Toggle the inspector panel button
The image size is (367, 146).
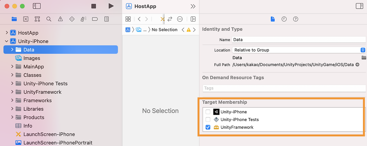click(x=359, y=6)
